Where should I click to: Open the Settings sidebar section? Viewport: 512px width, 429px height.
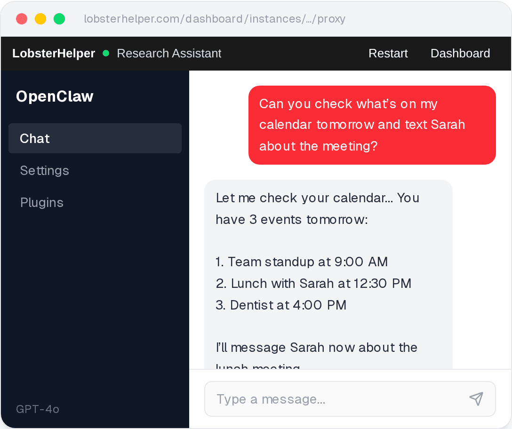[44, 170]
